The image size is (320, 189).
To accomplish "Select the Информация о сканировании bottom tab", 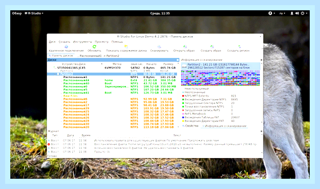I will tap(225, 126).
